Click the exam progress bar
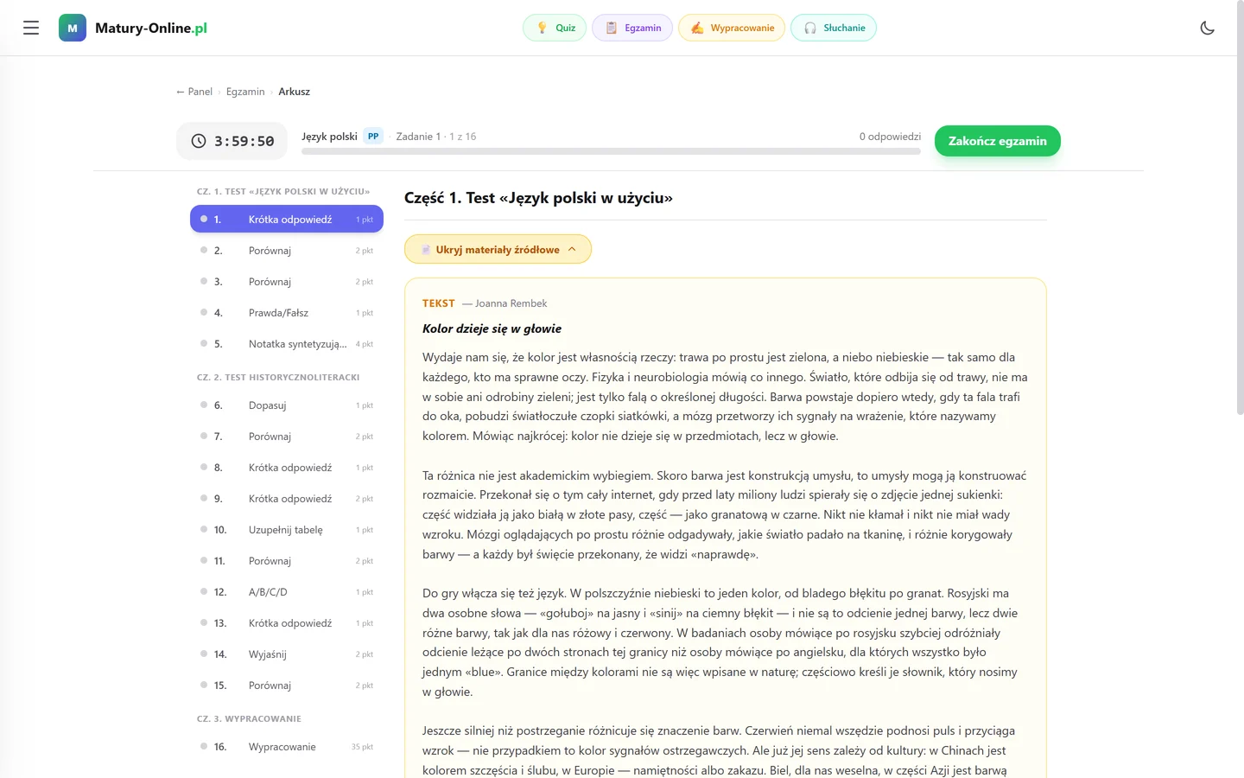Image resolution: width=1244 pixels, height=778 pixels. 611,151
